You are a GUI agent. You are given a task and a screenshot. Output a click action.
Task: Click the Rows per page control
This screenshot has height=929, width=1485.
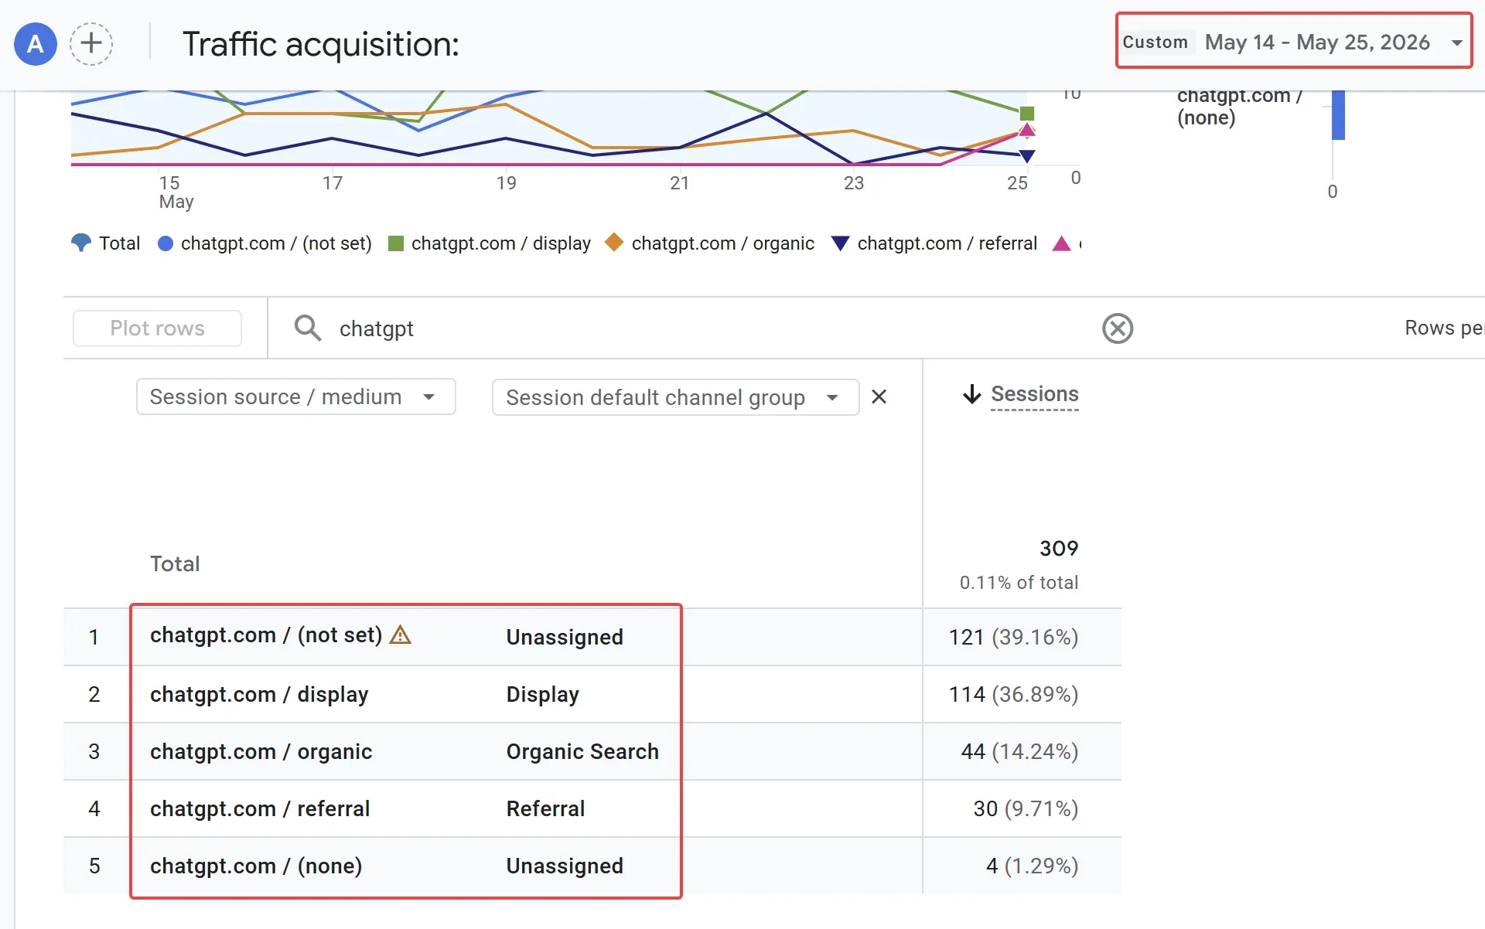[1444, 328]
